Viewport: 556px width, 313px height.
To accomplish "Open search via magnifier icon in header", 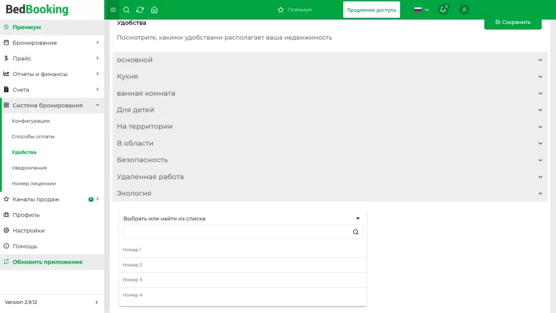I will 127,10.
